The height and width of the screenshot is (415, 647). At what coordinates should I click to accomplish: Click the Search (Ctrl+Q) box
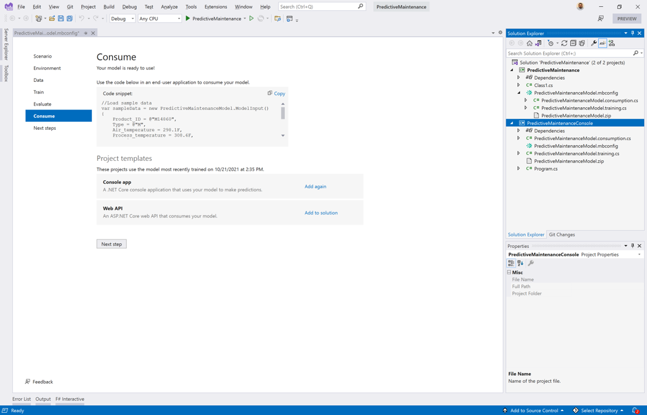pos(322,6)
